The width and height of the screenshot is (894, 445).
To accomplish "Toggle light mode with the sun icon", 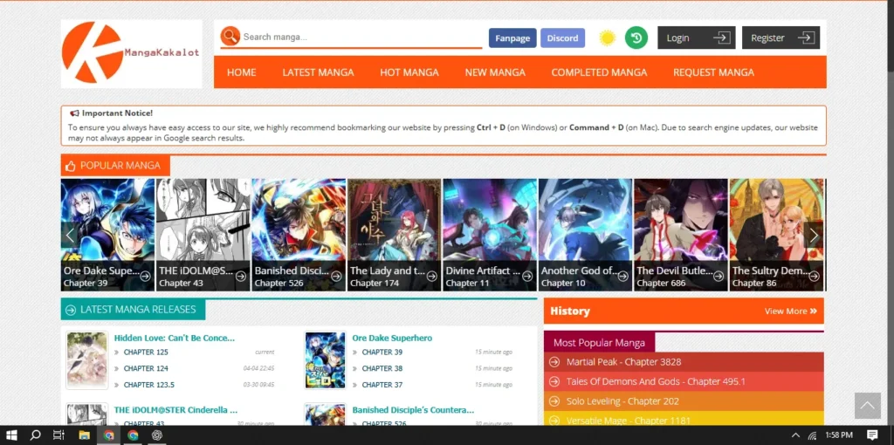I will pyautogui.click(x=607, y=38).
